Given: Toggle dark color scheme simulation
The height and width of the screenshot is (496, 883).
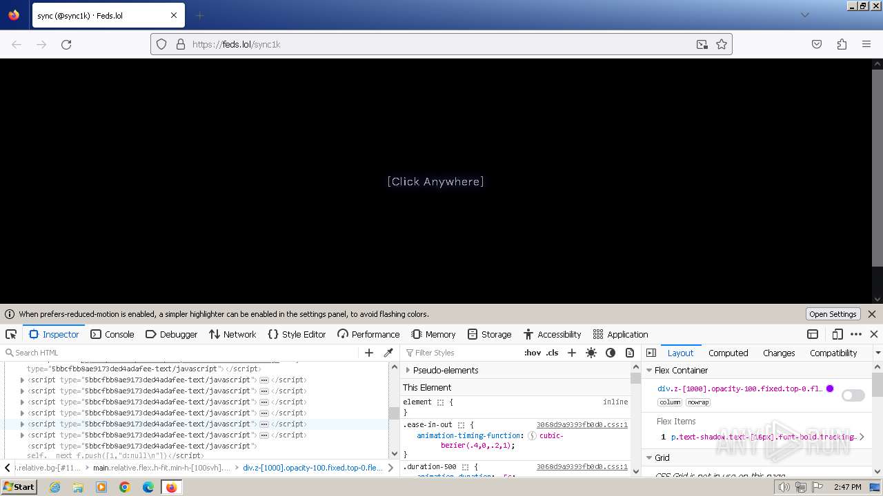Looking at the screenshot, I should 611,353.
